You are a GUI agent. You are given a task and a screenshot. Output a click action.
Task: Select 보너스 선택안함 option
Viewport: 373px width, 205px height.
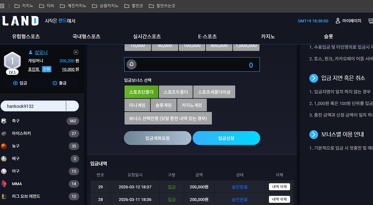[x=168, y=118]
